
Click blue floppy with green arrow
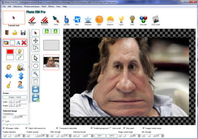36,98
